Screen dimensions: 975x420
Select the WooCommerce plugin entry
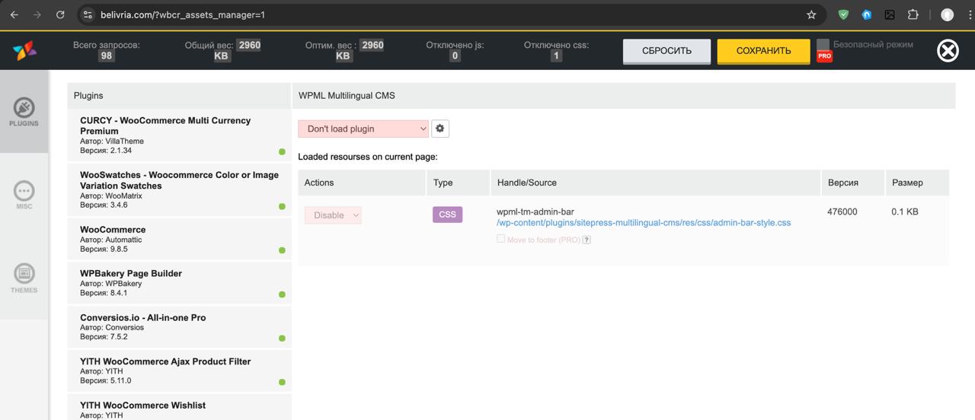(x=179, y=240)
